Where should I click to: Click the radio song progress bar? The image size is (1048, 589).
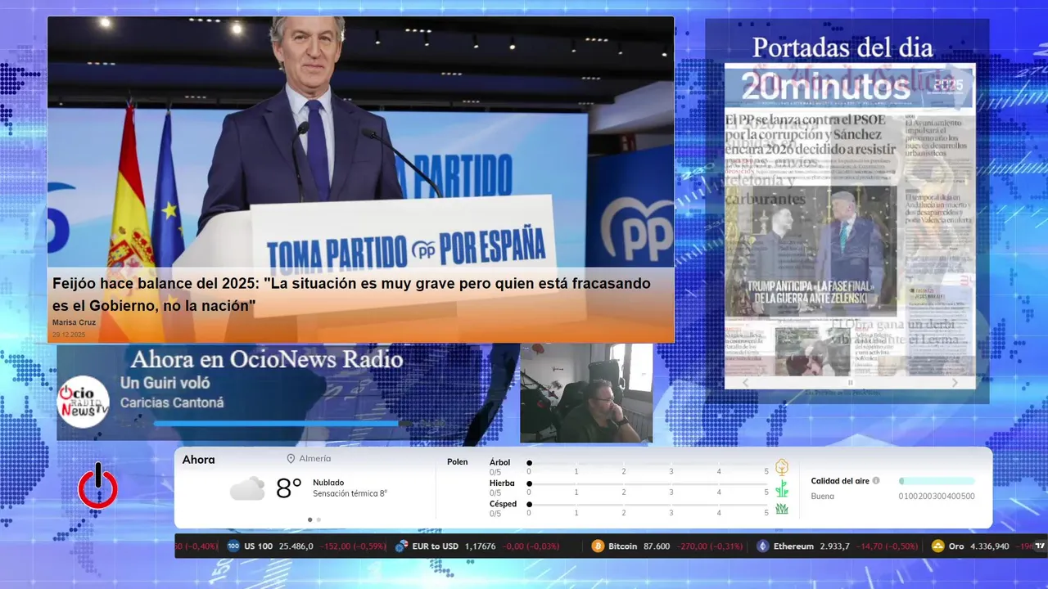click(282, 424)
